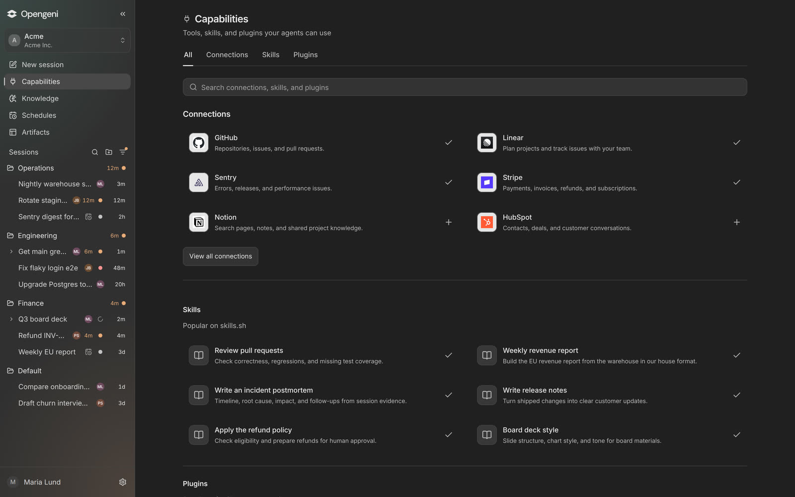Expand the Get main gre... session

coord(11,251)
